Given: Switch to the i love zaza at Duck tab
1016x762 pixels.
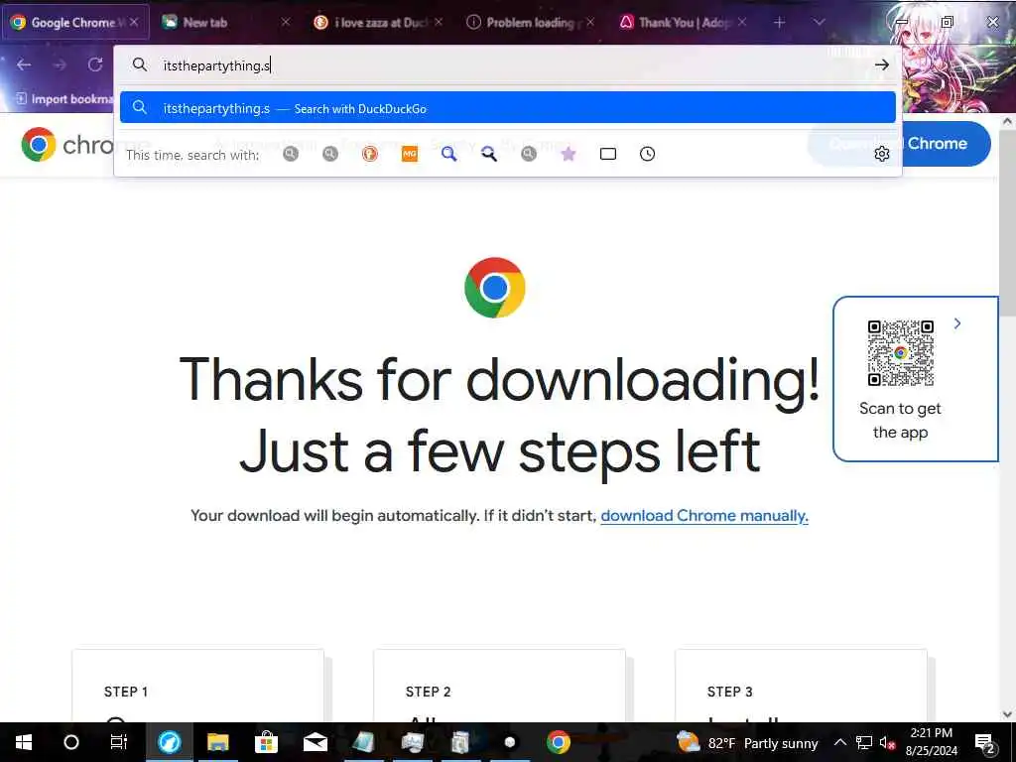Looking at the screenshot, I should coord(376,22).
